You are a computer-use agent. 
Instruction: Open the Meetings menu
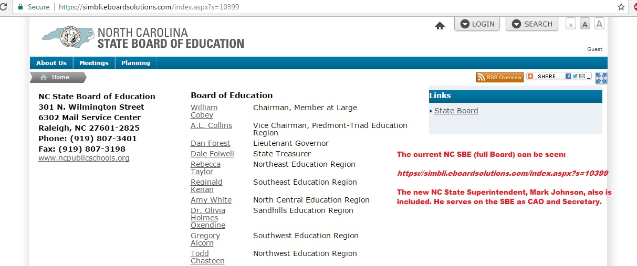click(94, 63)
